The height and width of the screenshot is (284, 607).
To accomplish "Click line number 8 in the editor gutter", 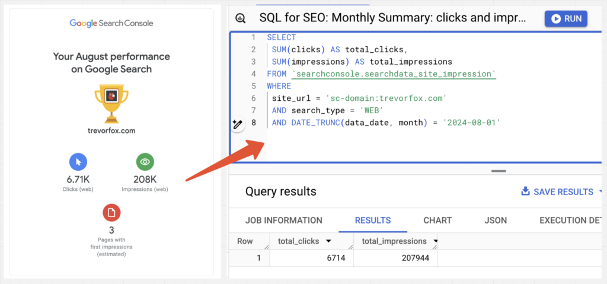I will pos(254,123).
